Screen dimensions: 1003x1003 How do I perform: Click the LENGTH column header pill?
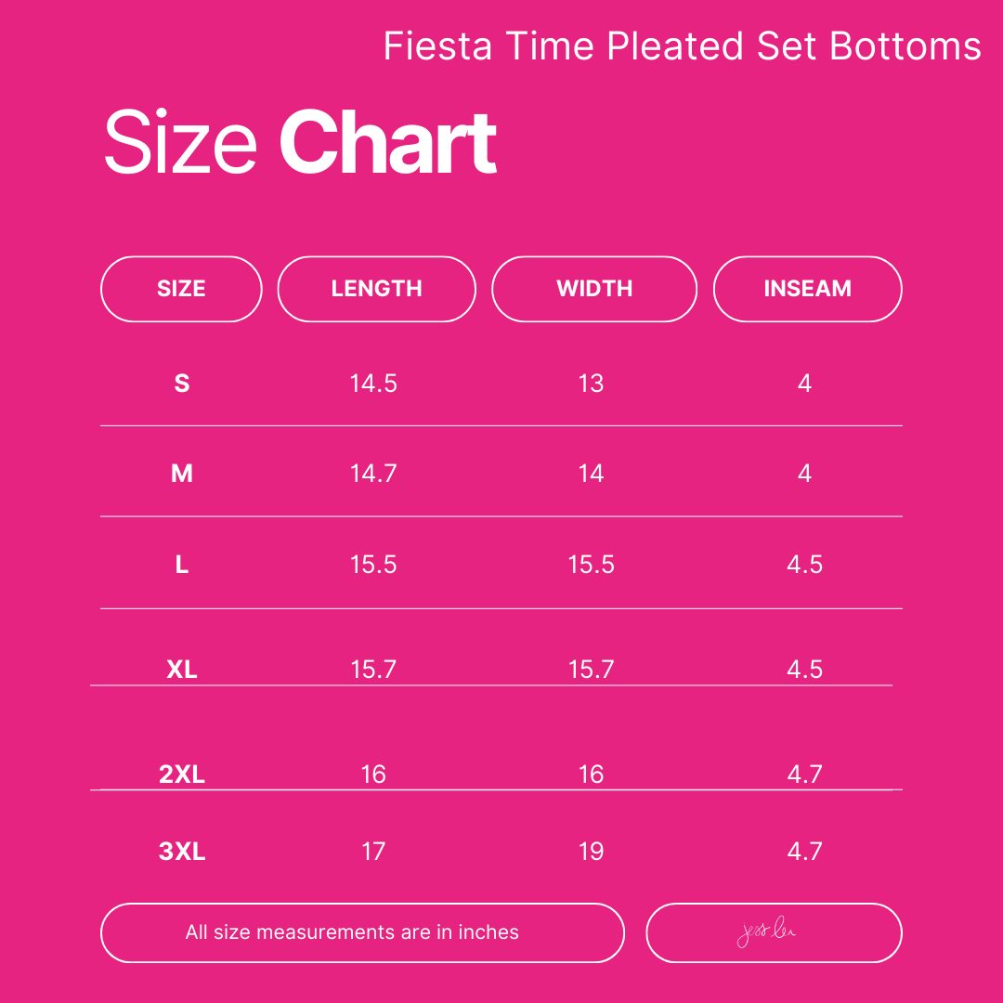[376, 289]
